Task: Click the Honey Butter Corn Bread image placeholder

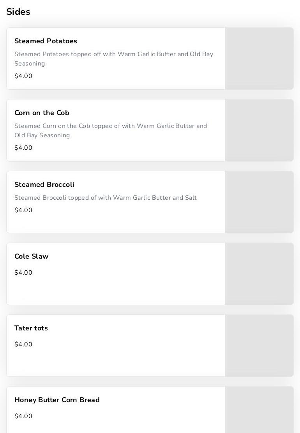Action: click(x=259, y=410)
